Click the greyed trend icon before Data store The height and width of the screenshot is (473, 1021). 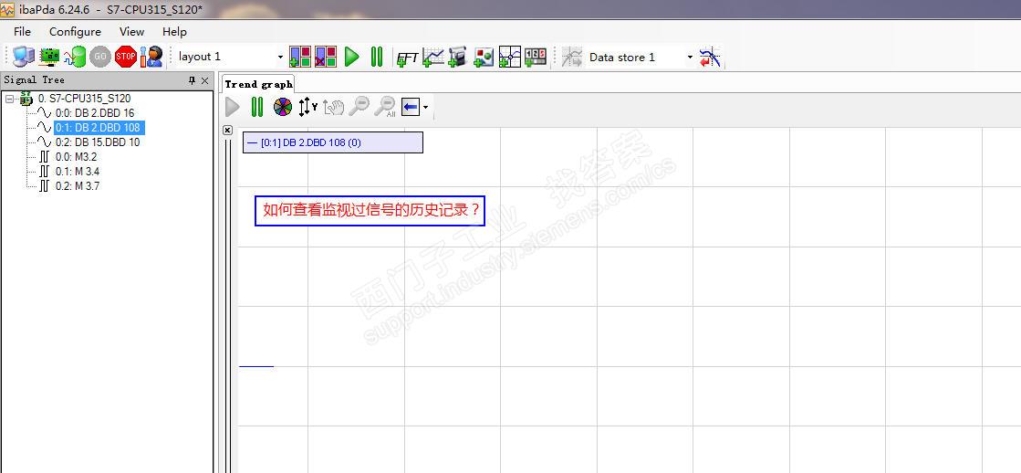[572, 57]
